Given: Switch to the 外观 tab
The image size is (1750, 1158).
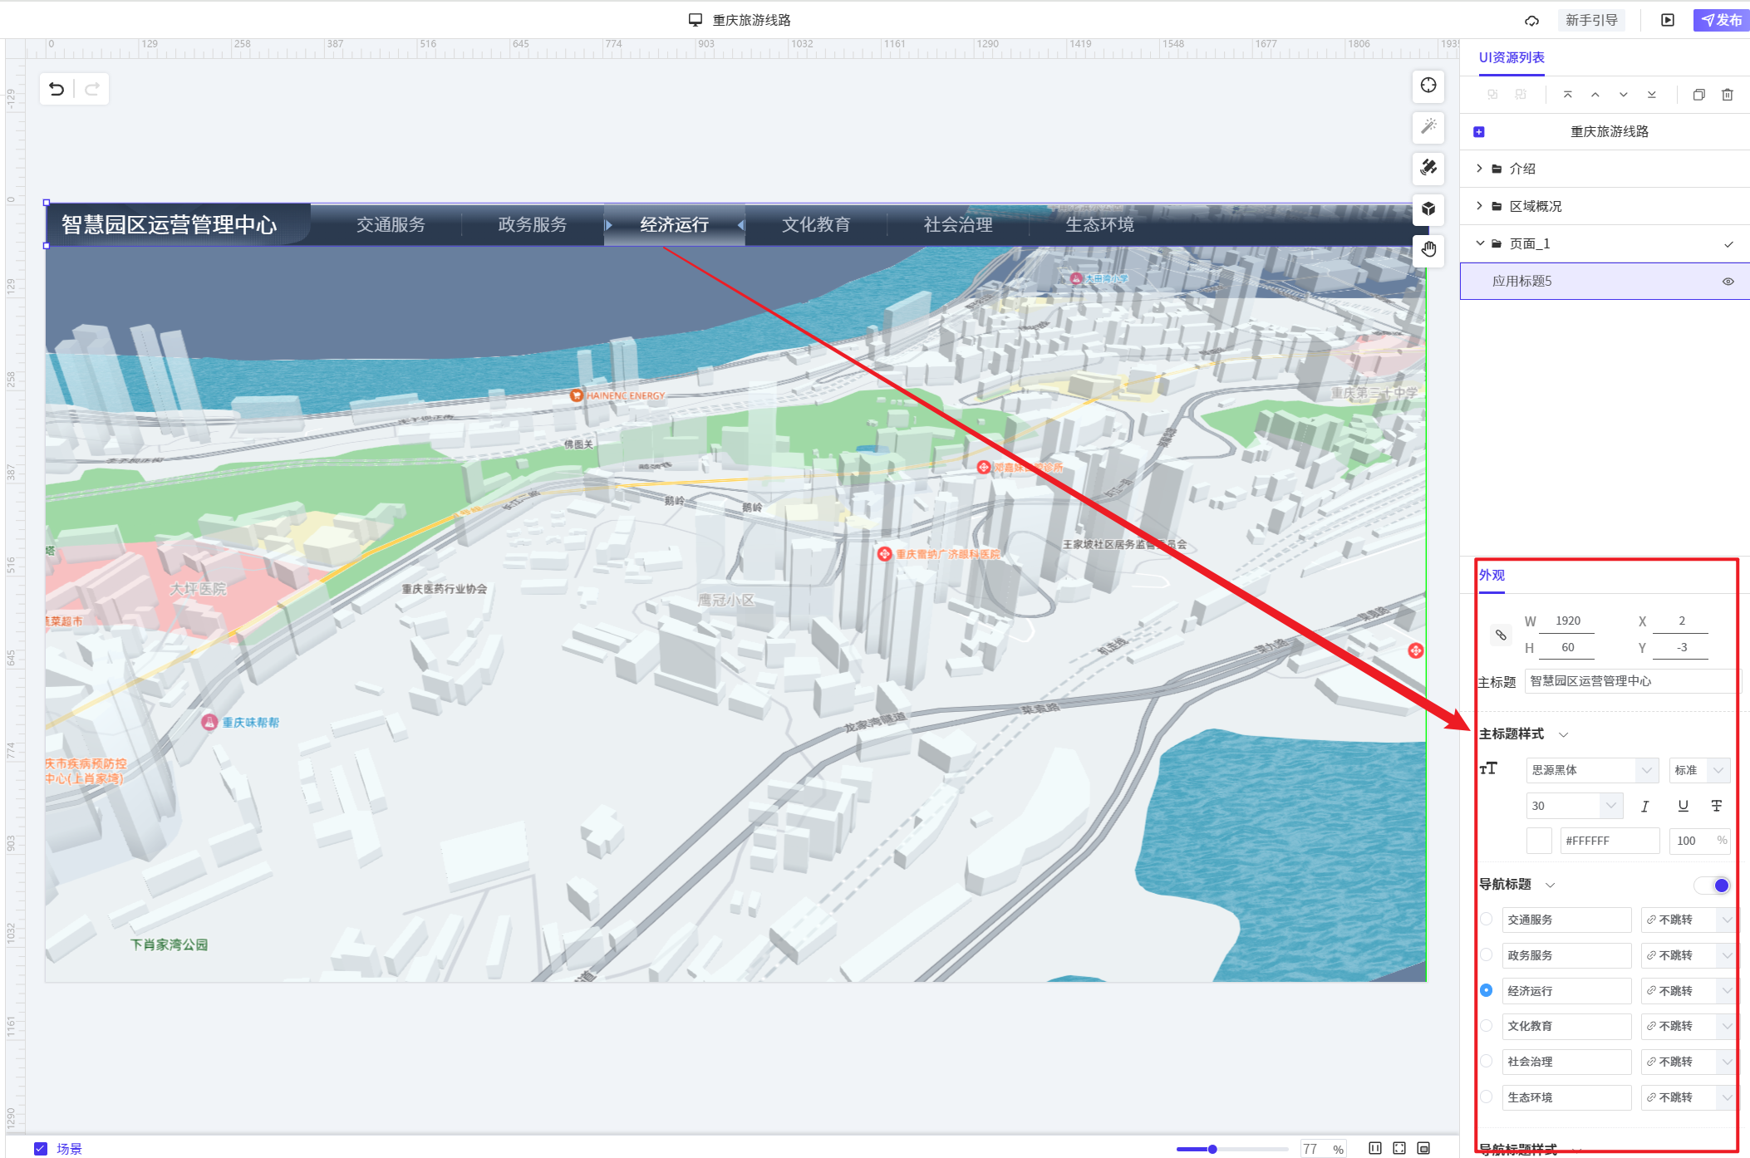Looking at the screenshot, I should 1492,575.
